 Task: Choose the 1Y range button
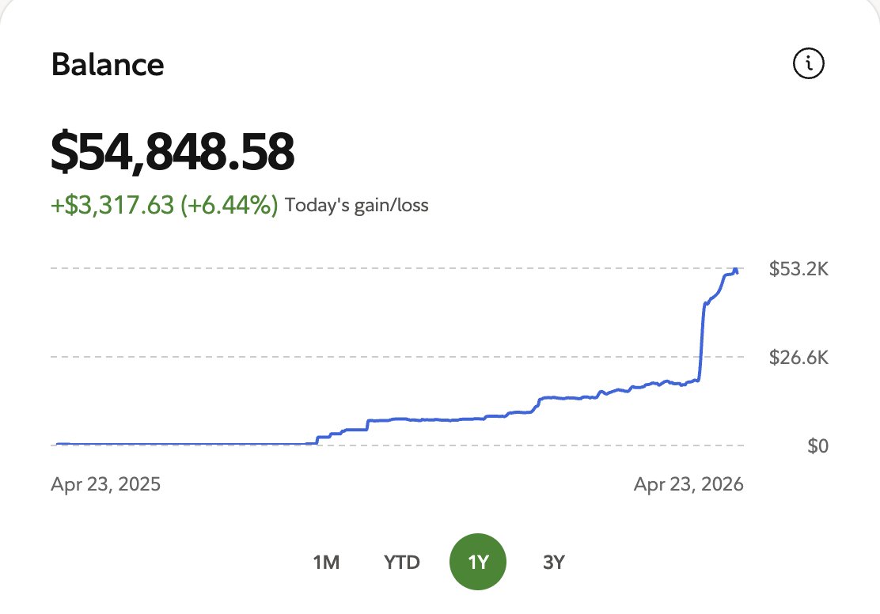[478, 562]
